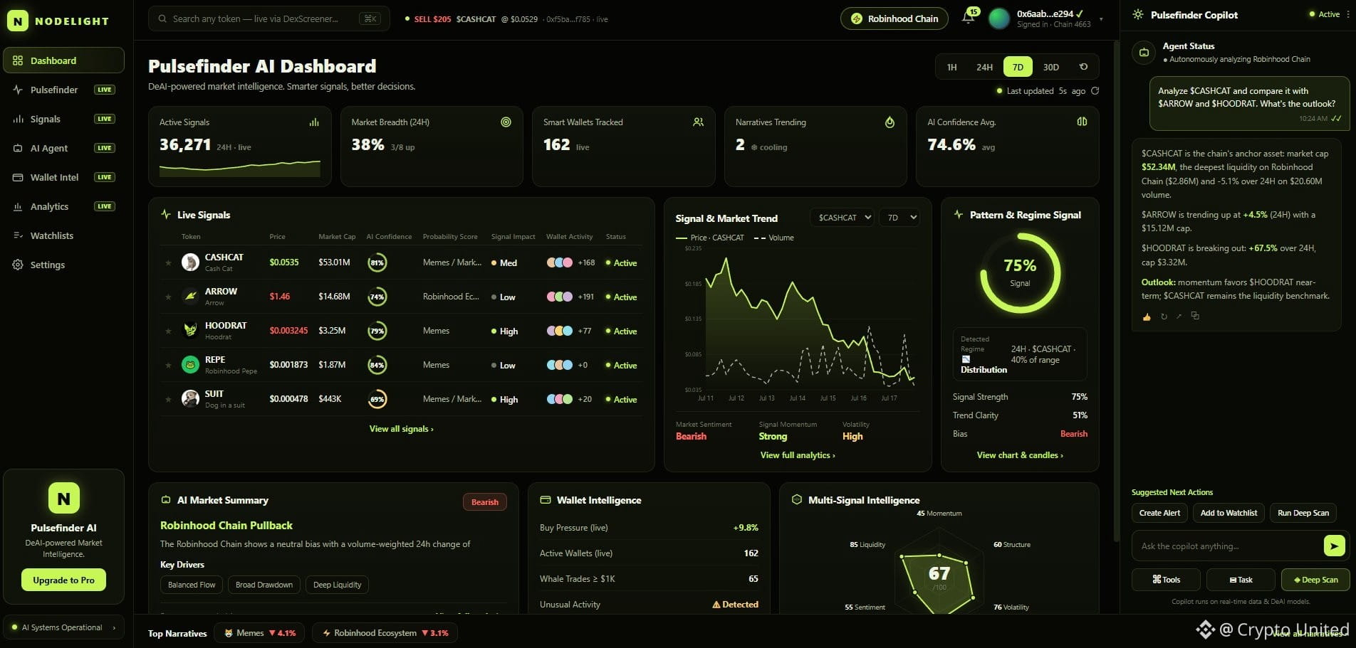The height and width of the screenshot is (648, 1356).
Task: Select the 30D timeframe
Action: [1051, 67]
